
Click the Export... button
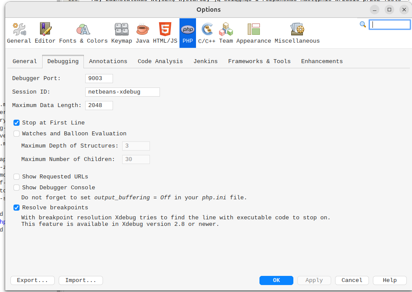click(33, 280)
